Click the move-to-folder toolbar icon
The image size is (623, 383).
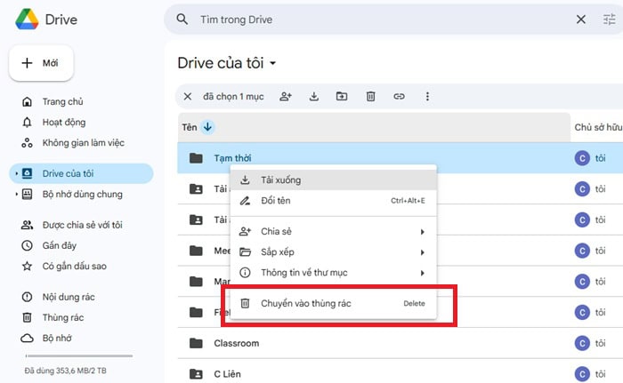tap(342, 96)
